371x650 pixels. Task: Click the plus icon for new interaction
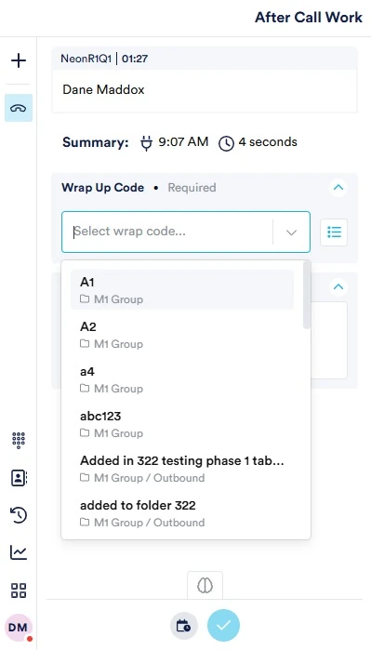coord(19,61)
